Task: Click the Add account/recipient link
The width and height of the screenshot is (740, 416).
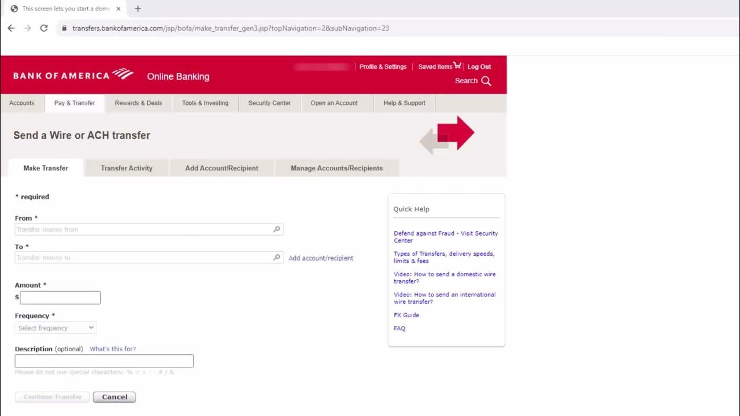Action: [x=321, y=258]
